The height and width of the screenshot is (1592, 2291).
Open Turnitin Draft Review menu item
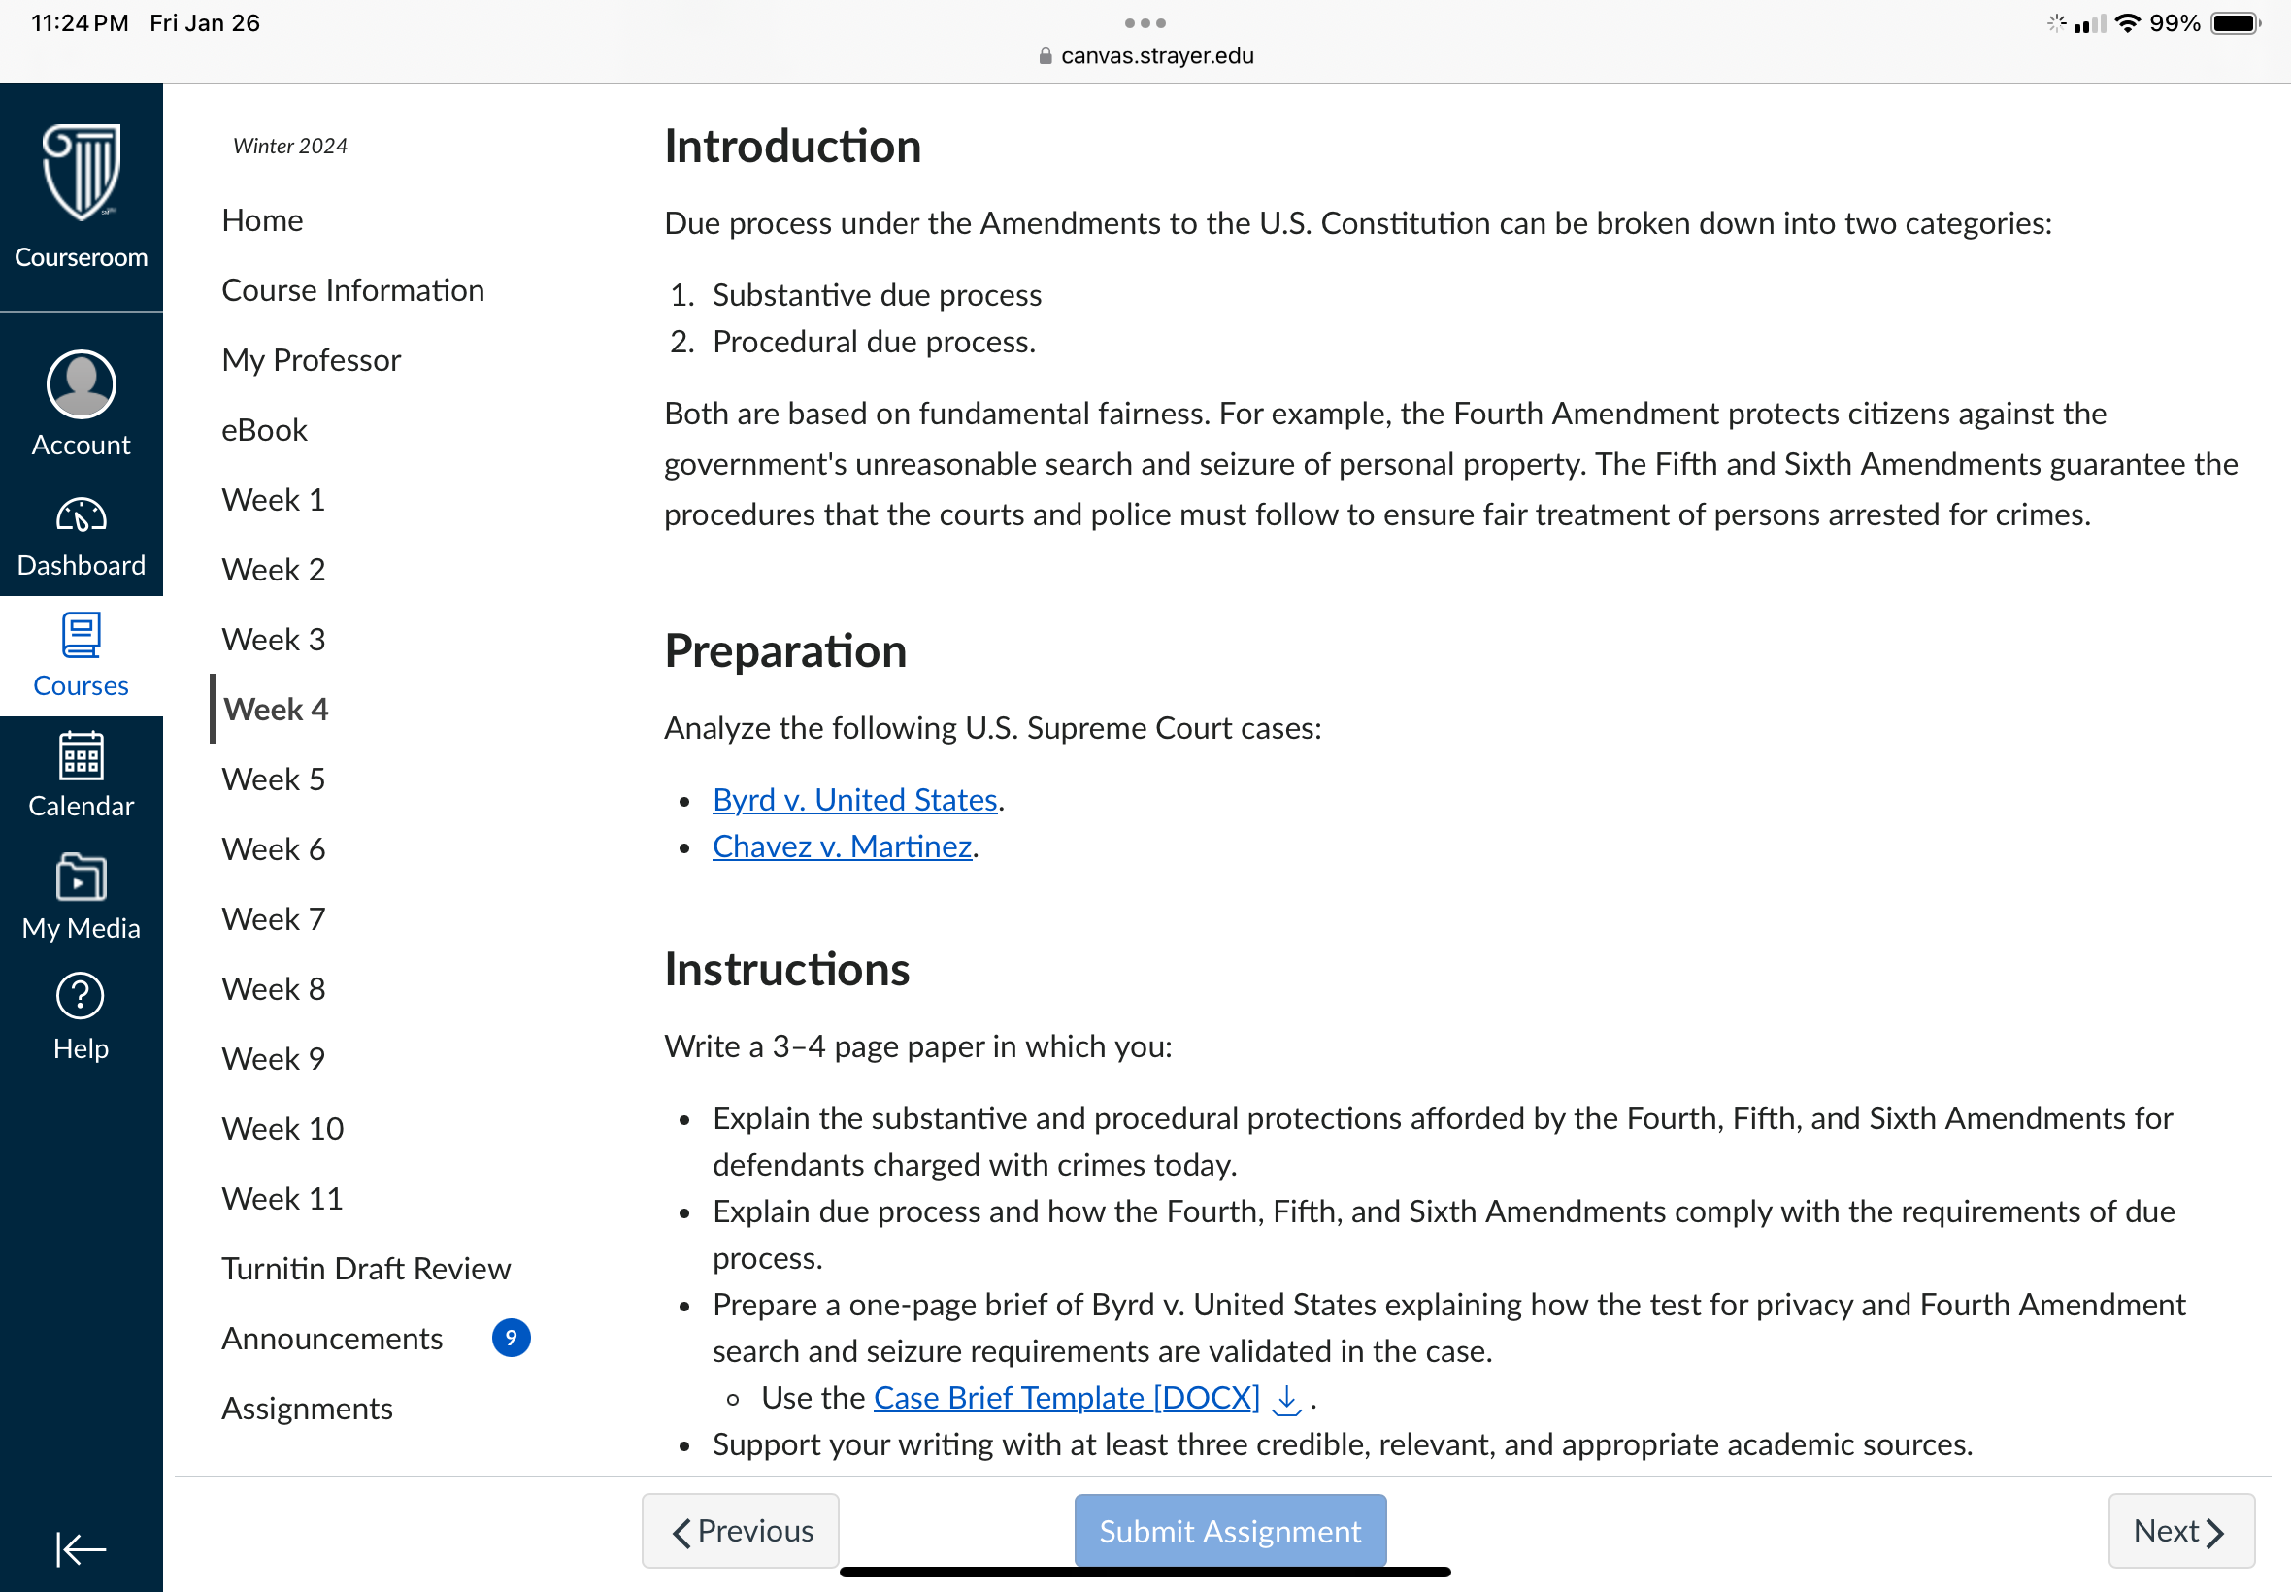366,1268
